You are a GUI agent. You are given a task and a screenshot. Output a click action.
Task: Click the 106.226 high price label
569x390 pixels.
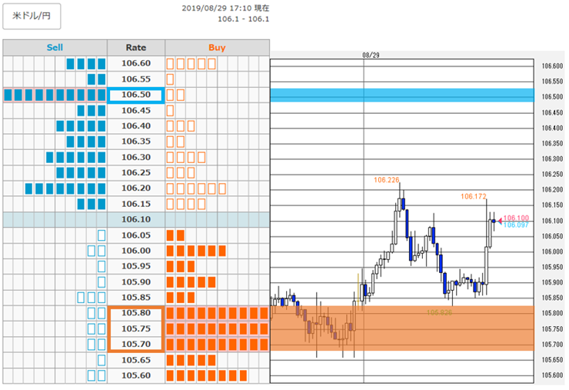tap(387, 180)
